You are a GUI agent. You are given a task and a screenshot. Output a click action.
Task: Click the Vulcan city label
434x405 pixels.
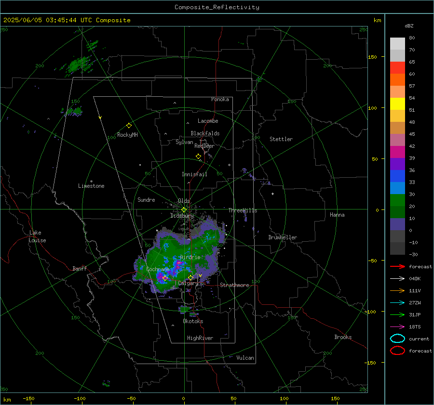point(245,358)
